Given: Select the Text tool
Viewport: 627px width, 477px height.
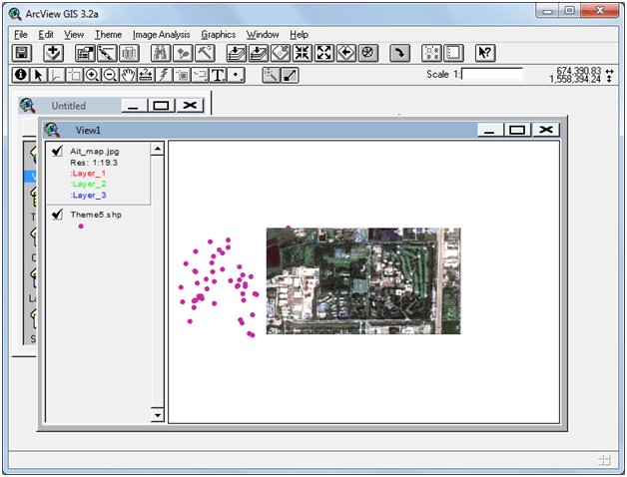Looking at the screenshot, I should (217, 75).
